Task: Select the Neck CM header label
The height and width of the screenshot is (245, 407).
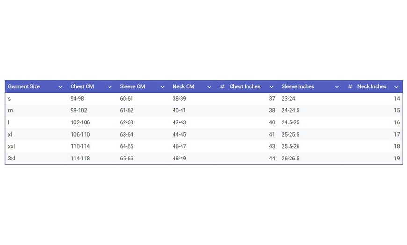Action: click(183, 86)
